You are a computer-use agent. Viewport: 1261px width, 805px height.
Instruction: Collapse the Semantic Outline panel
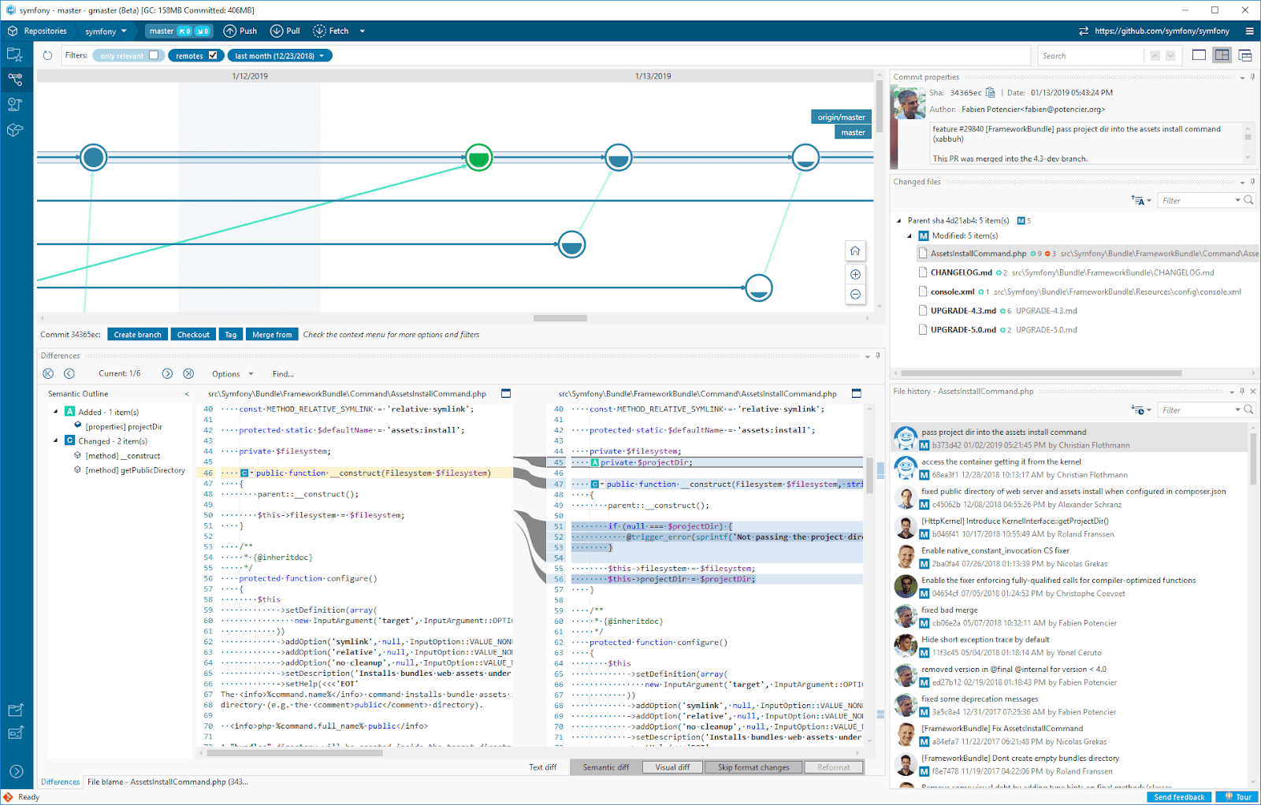click(x=187, y=394)
